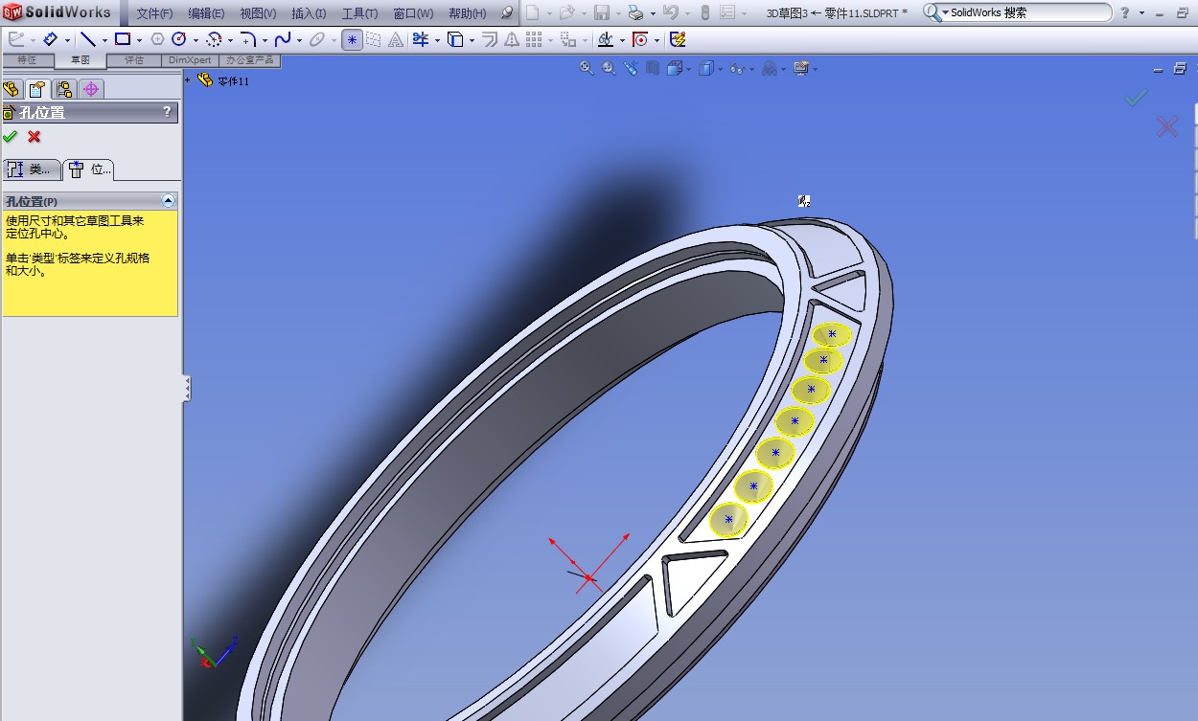Select the Arc sketch tool
The width and height of the screenshot is (1198, 721).
[x=214, y=39]
